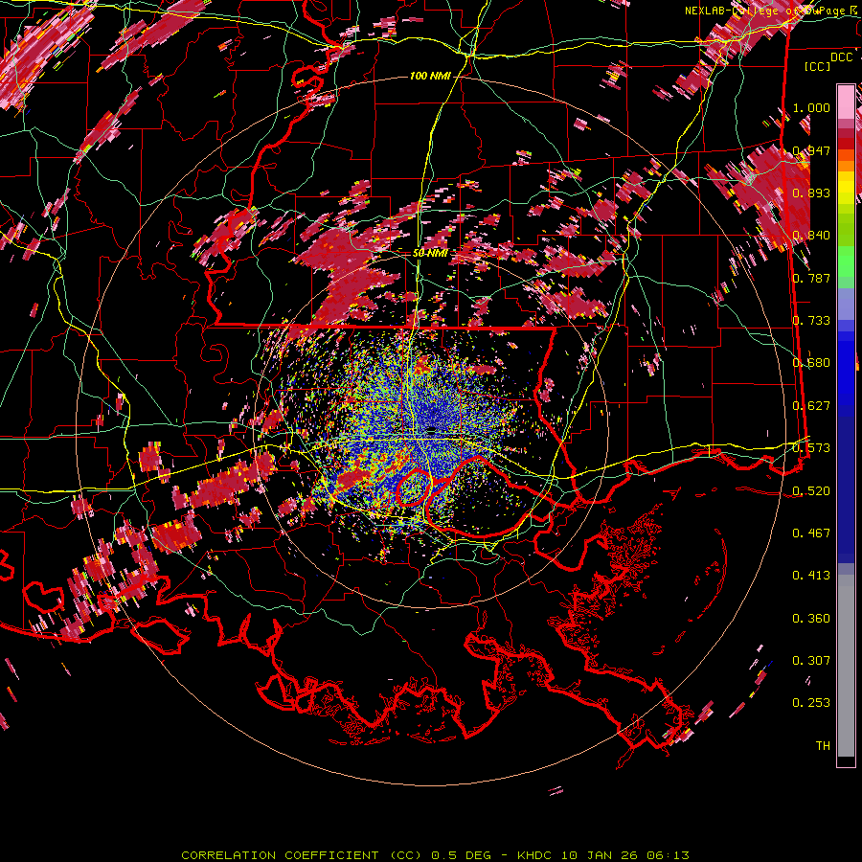Click the 0.520 scale label

click(x=811, y=490)
